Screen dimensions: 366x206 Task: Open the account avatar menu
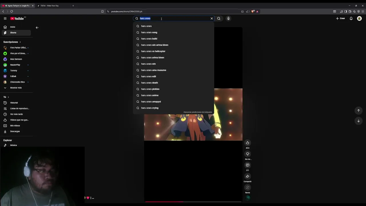pyautogui.click(x=359, y=18)
